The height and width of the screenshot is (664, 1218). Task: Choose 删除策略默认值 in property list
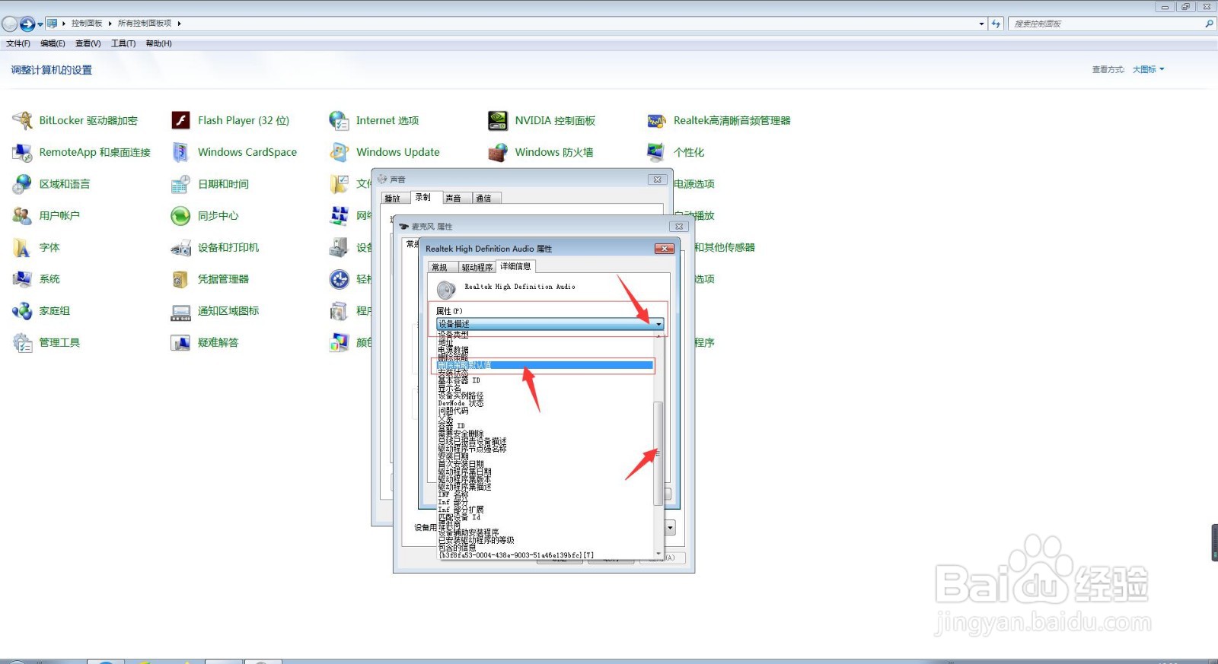click(545, 365)
